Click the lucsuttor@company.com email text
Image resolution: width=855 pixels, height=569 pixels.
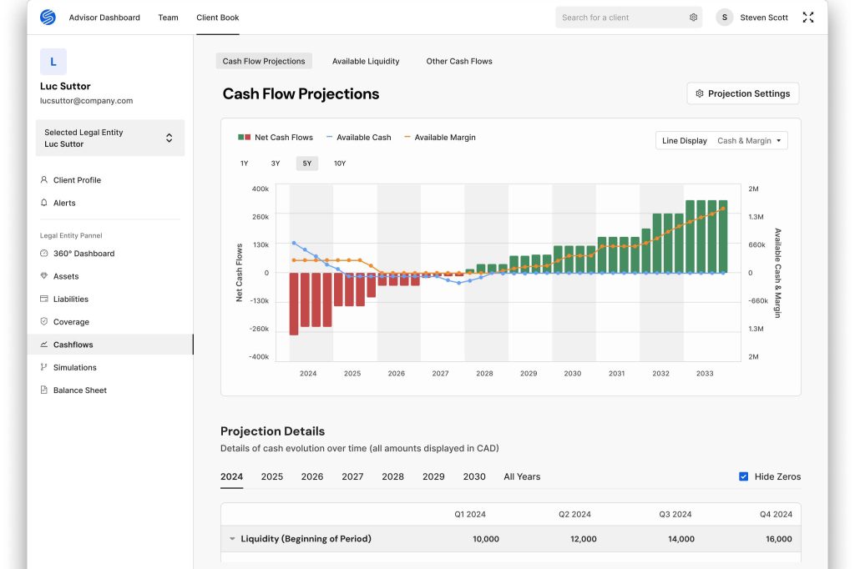86,101
